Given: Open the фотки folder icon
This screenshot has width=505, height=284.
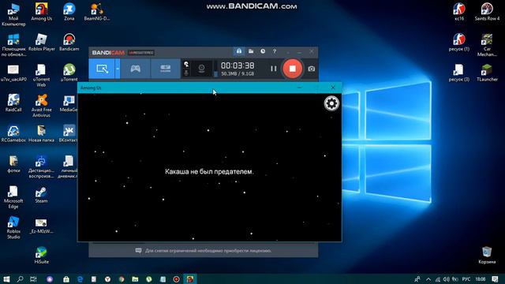Looking at the screenshot, I should point(13,163).
